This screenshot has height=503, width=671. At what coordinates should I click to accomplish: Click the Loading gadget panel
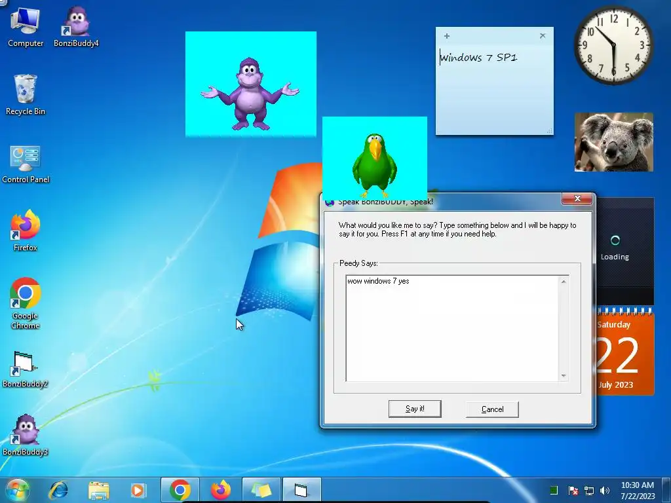pyautogui.click(x=624, y=250)
